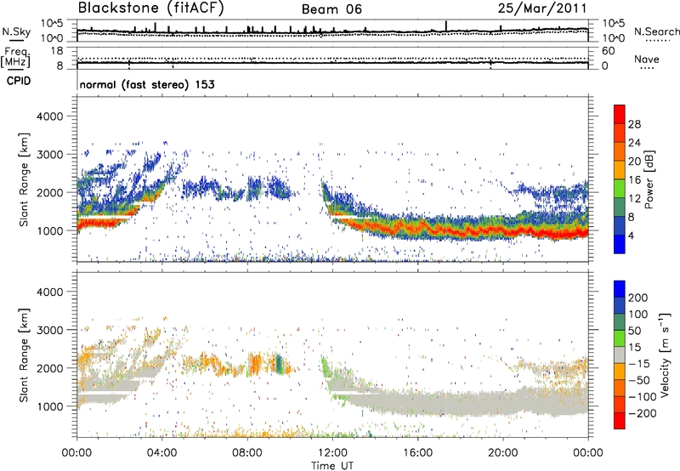680x471 pixels.
Task: Pick the bright blue velocity swatch above 200
Action: point(620,289)
